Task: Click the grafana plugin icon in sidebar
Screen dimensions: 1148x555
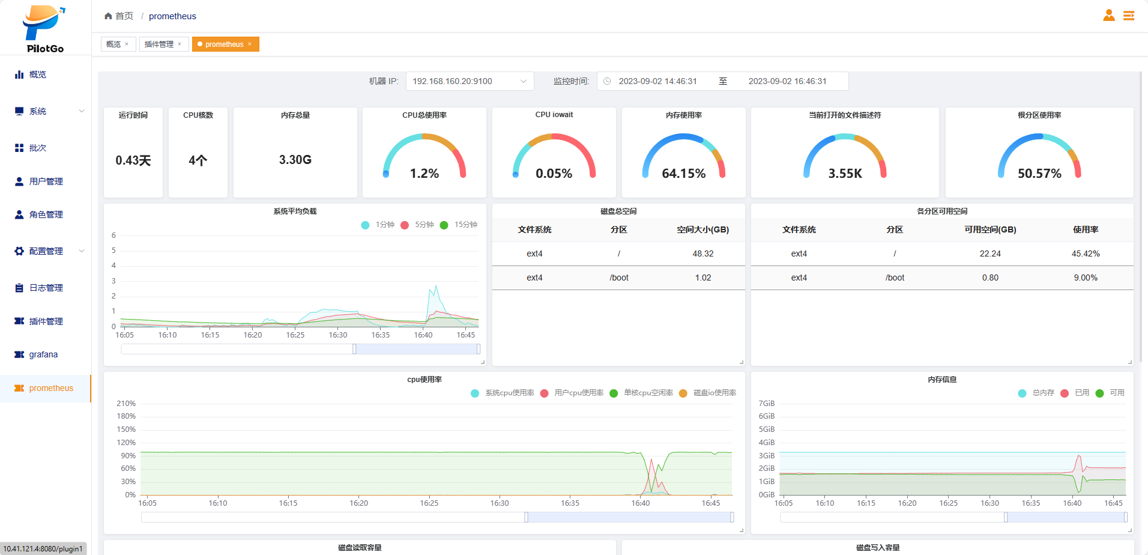Action: (x=19, y=354)
